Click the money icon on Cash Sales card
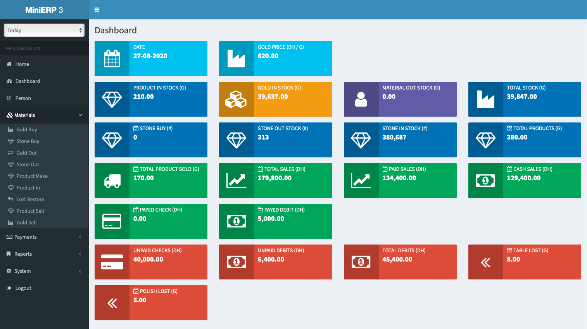The width and height of the screenshot is (587, 329). [x=485, y=181]
